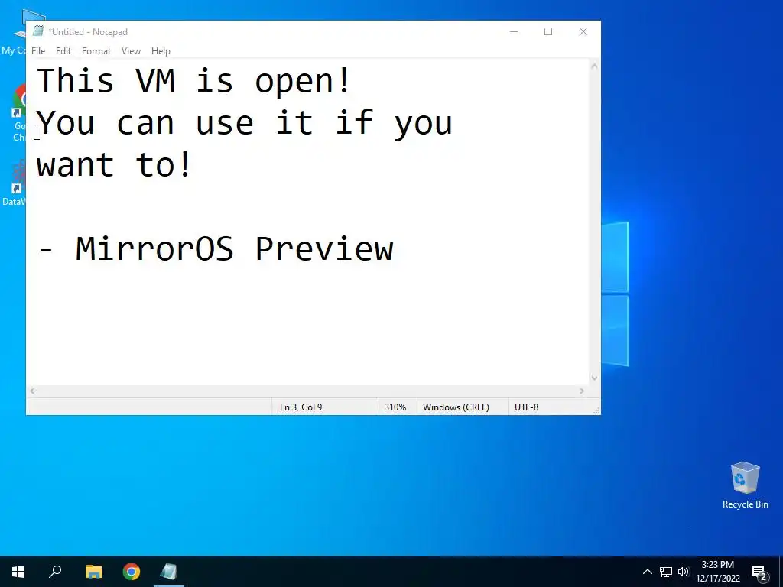
Task: Click the vertical scrollbar up arrow
Action: tap(594, 66)
